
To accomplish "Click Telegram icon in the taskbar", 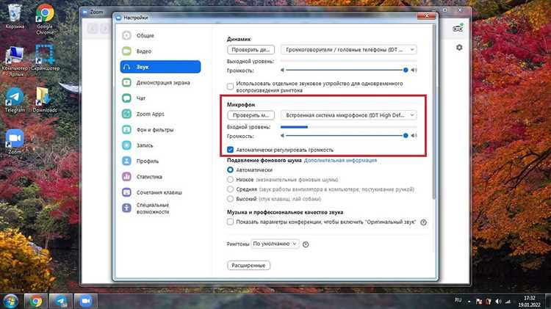I will point(61,301).
